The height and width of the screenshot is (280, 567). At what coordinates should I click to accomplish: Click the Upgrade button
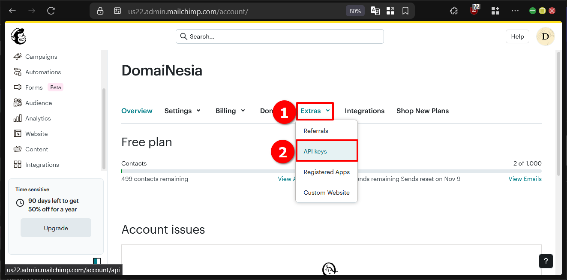click(x=56, y=228)
